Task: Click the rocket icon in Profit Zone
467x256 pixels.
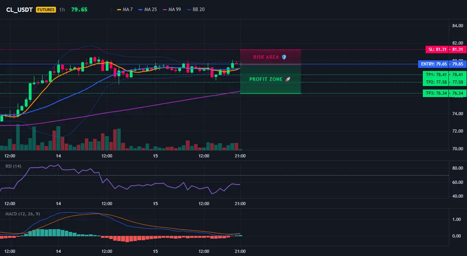Action: (288, 79)
